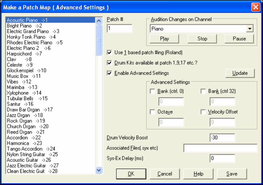Select Draw Bar Organ ->17 entry
The width and height of the screenshot is (263, 185).
pyautogui.click(x=50, y=109)
